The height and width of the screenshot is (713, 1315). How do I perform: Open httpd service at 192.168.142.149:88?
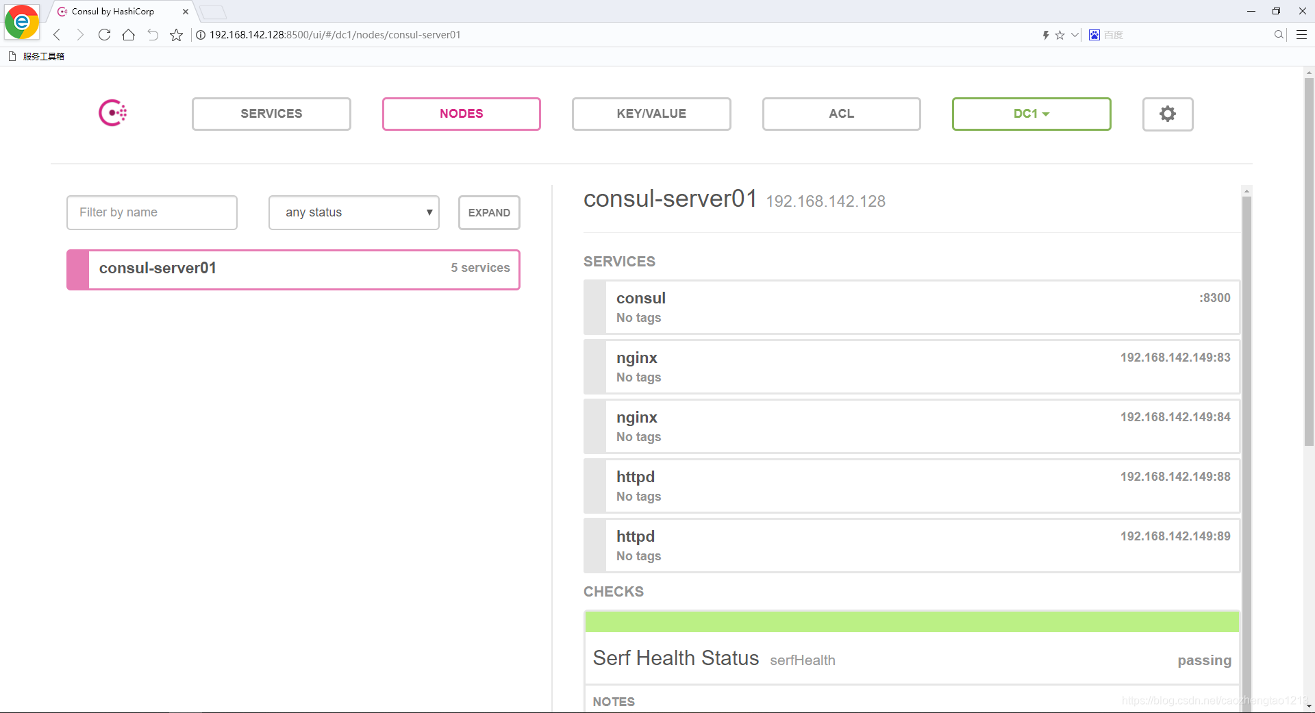point(912,486)
